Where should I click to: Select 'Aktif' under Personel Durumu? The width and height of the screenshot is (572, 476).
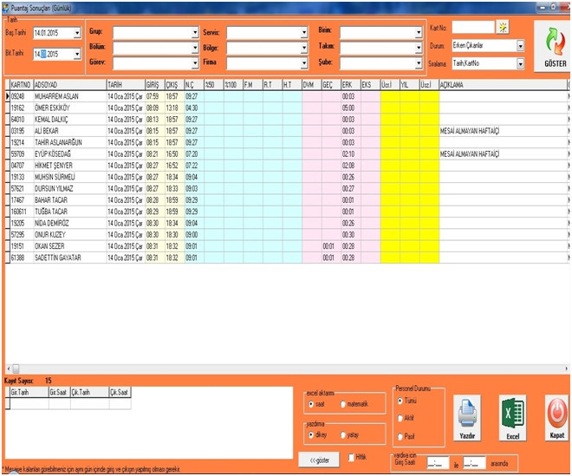tap(400, 417)
